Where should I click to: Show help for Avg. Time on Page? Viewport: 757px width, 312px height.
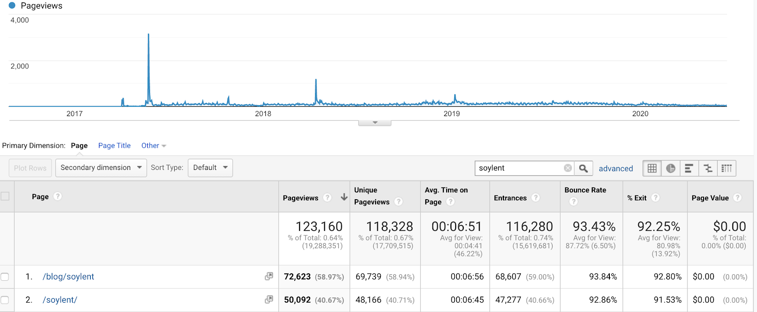click(450, 202)
